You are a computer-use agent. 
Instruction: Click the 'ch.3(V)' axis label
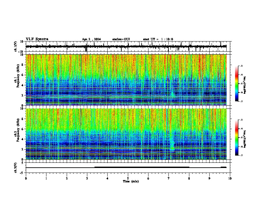click(x=16, y=168)
